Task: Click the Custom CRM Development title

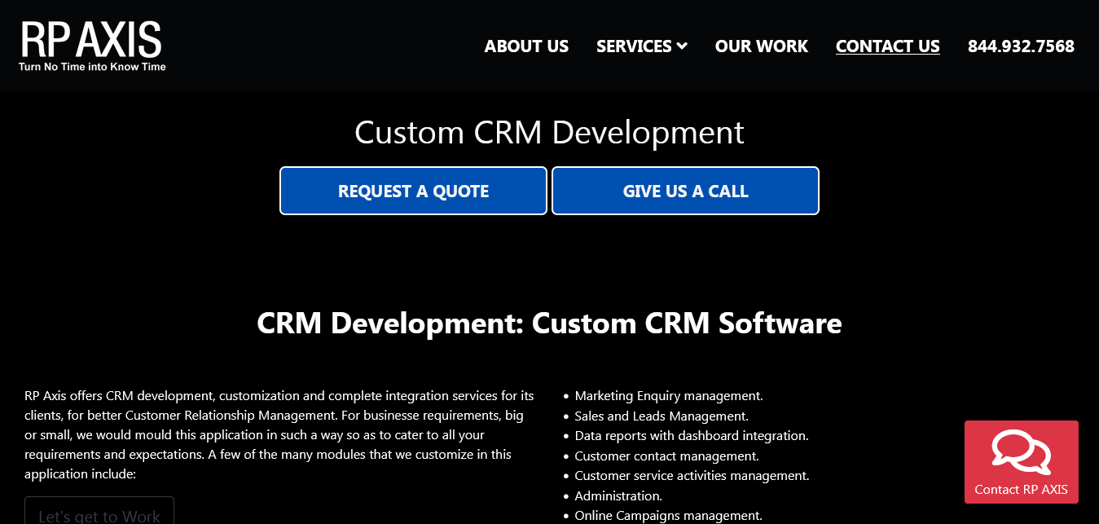Action: click(x=549, y=132)
